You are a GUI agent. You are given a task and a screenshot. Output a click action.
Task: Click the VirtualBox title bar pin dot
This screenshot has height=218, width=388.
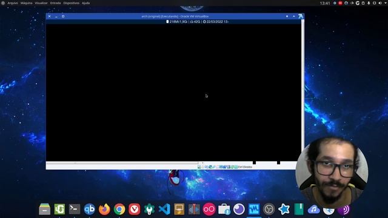click(x=287, y=16)
